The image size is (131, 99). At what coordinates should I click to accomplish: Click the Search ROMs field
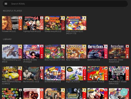pos(65,4)
